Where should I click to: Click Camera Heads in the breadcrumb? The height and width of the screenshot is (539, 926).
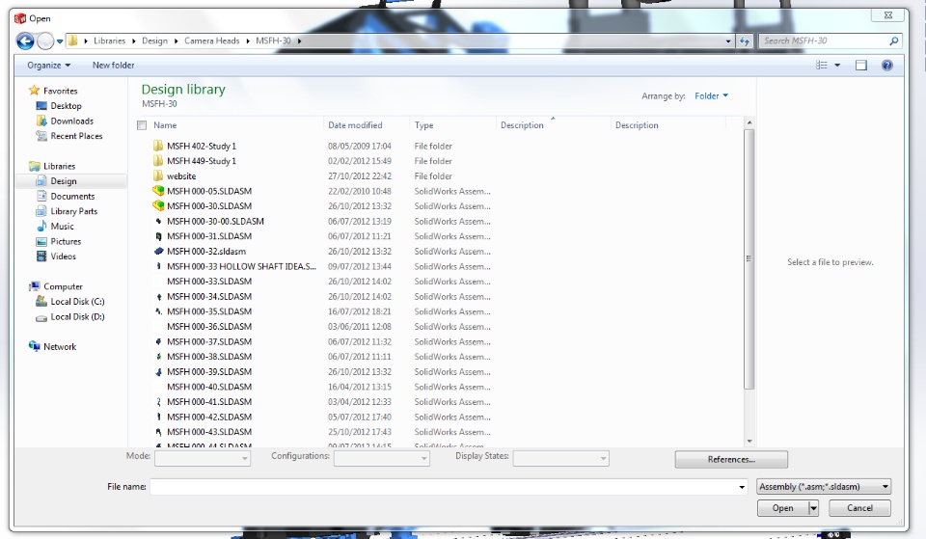(211, 40)
